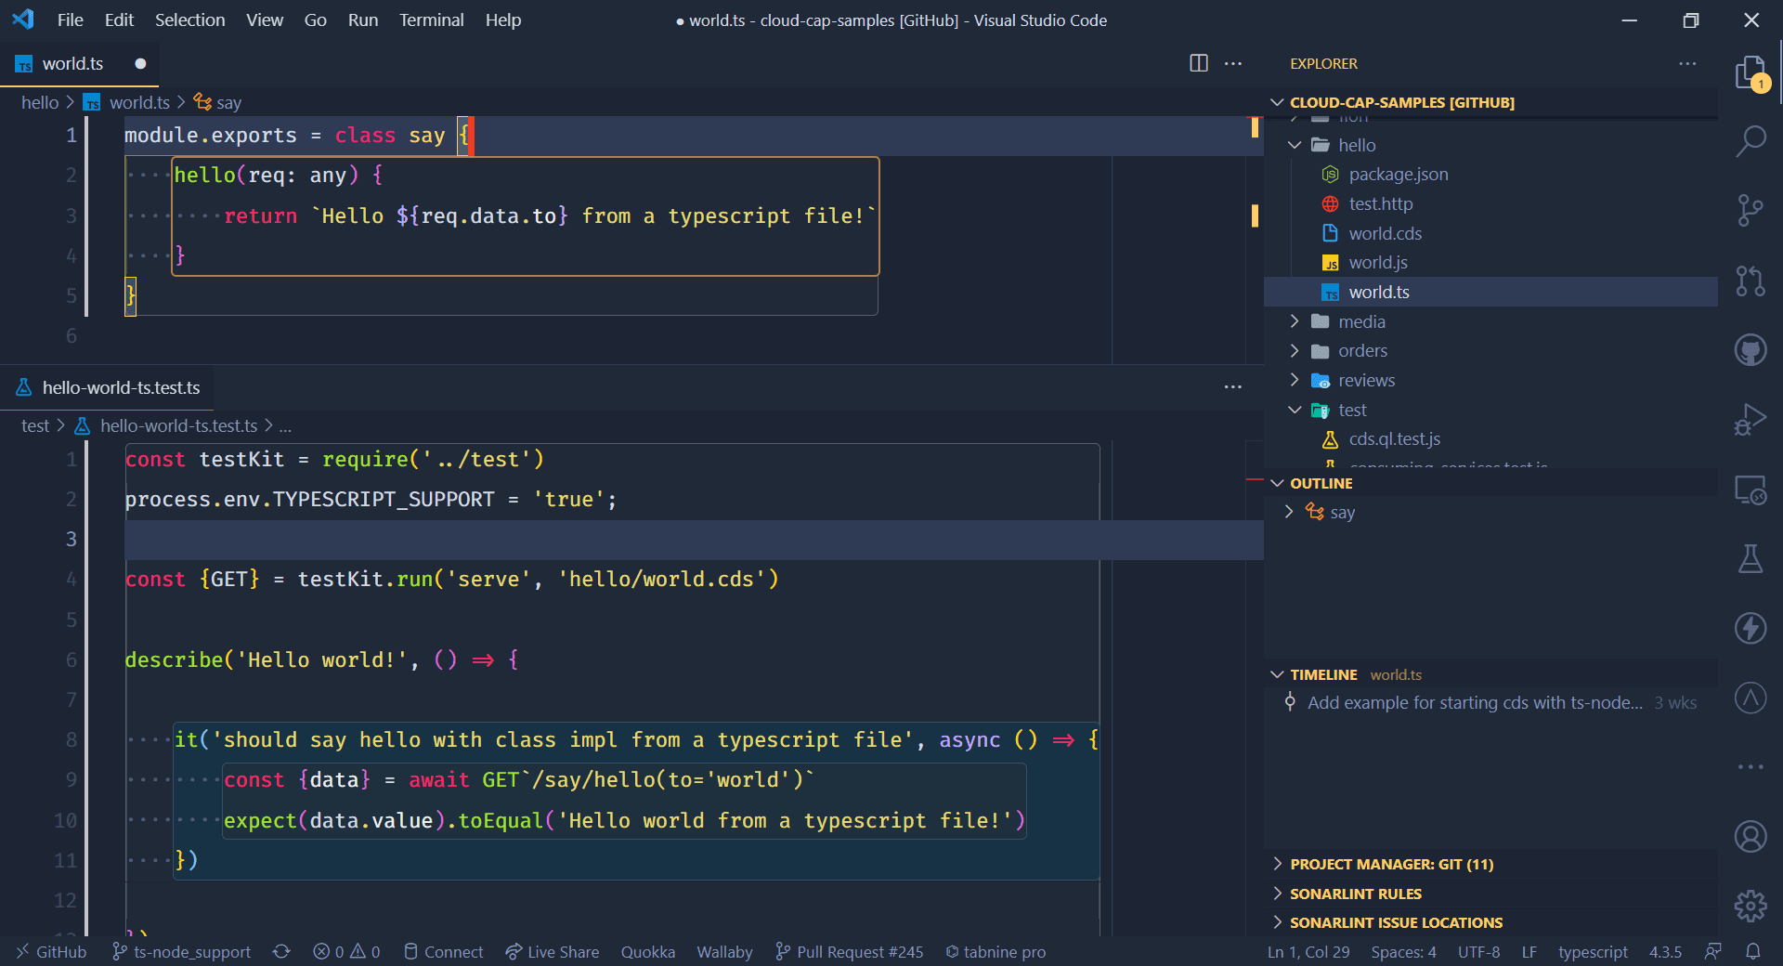1783x966 pixels.
Task: Change the typescript language mode
Action: (x=1592, y=951)
